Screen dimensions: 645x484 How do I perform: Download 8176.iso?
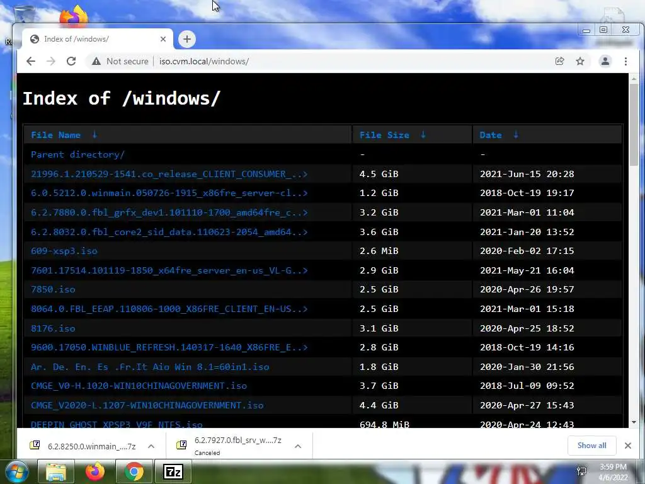click(53, 328)
